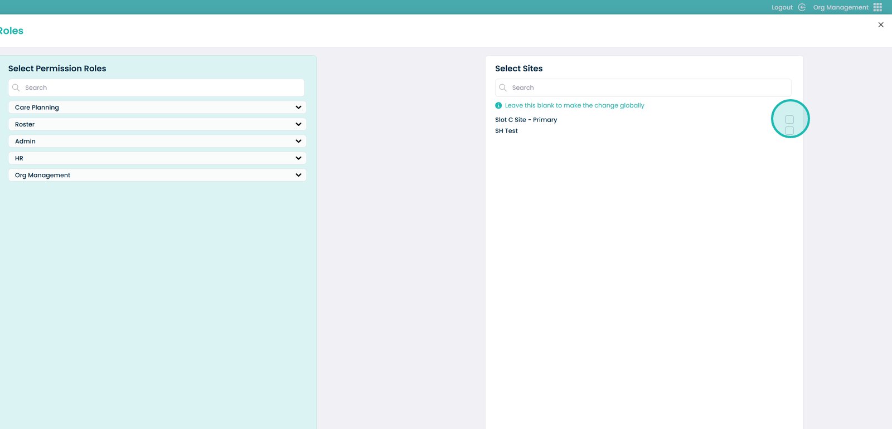Viewport: 892px width, 429px height.
Task: Expand the Roster chevron
Action: tap(298, 124)
